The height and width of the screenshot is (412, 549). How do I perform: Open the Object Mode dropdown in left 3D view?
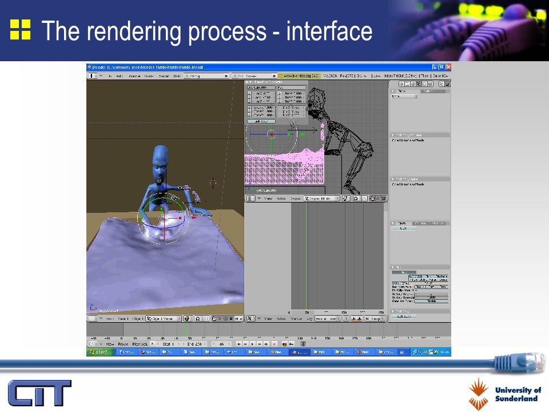[164, 319]
